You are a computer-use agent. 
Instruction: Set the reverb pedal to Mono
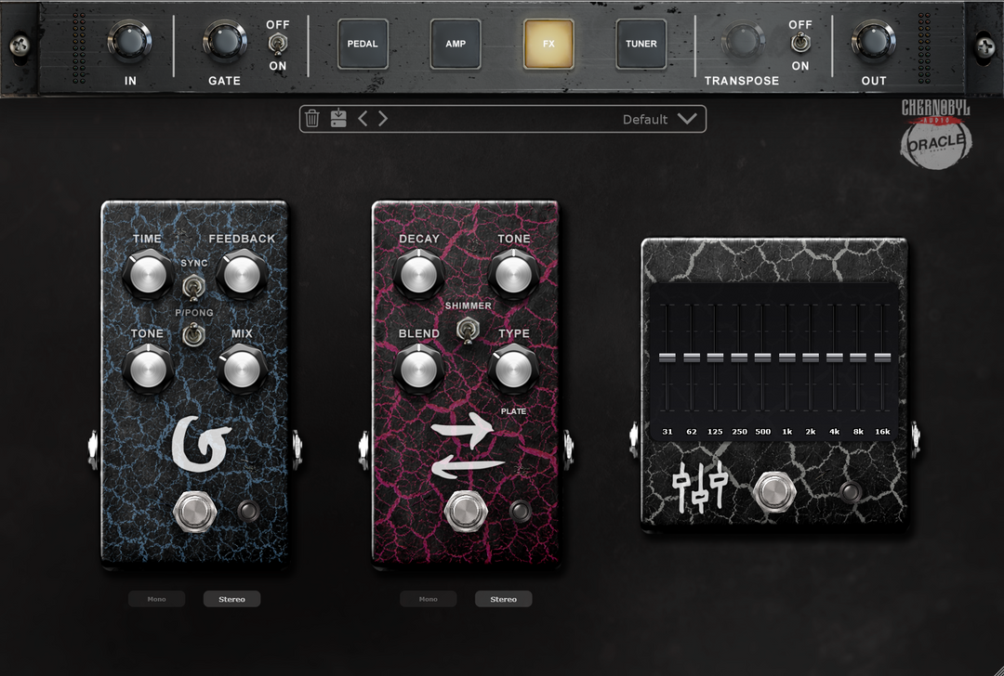point(428,599)
